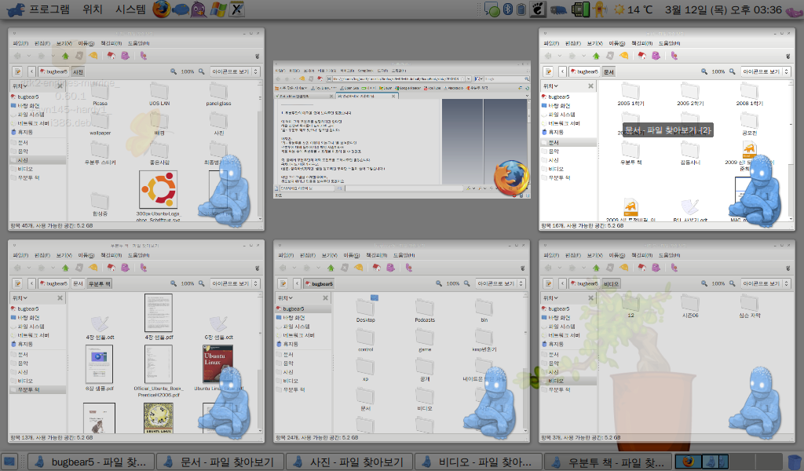804x471 pixels.
Task: Open the 시스템 menu in the top panel
Action: click(x=130, y=9)
